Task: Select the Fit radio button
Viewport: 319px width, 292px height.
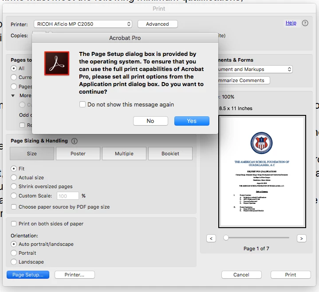Action: coord(14,169)
